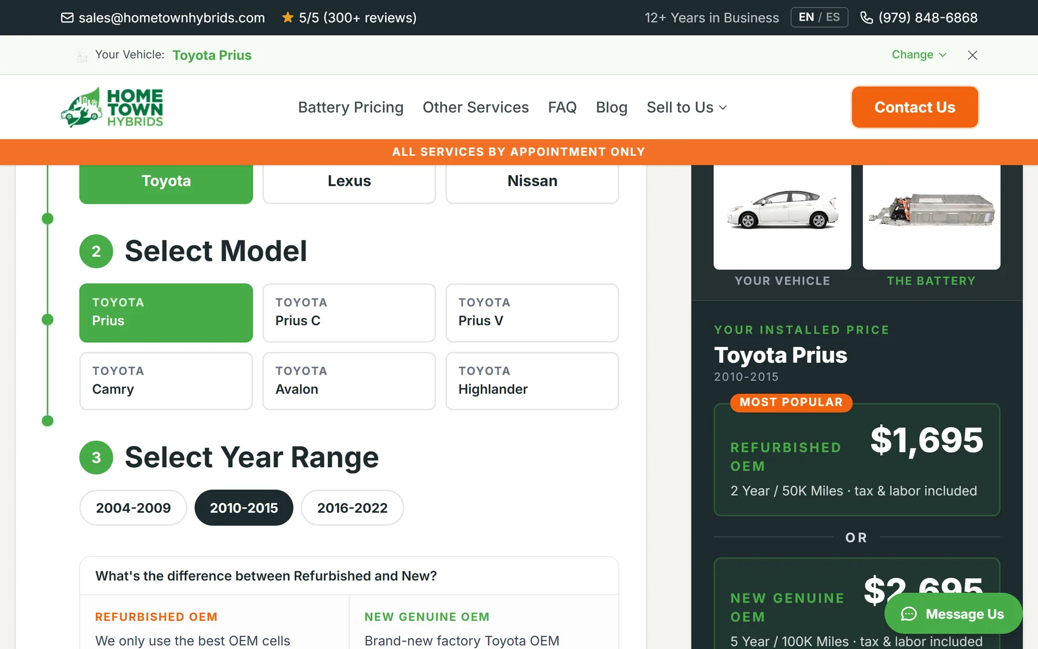Click the '5 Year / 100K Miles' warranty text
1038x649 pixels.
coord(789,642)
